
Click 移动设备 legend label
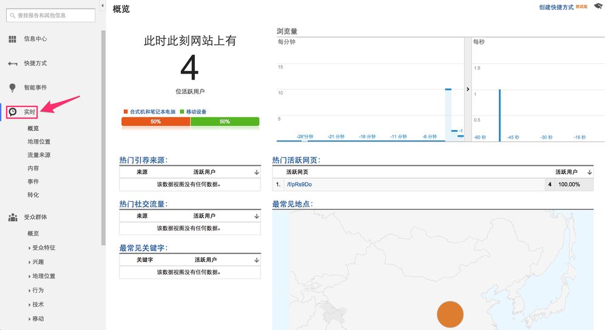tap(196, 112)
